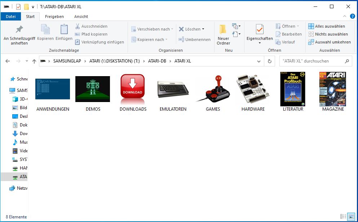Pin to quick access (An Schnellzugriff anheften)

pos(19,35)
